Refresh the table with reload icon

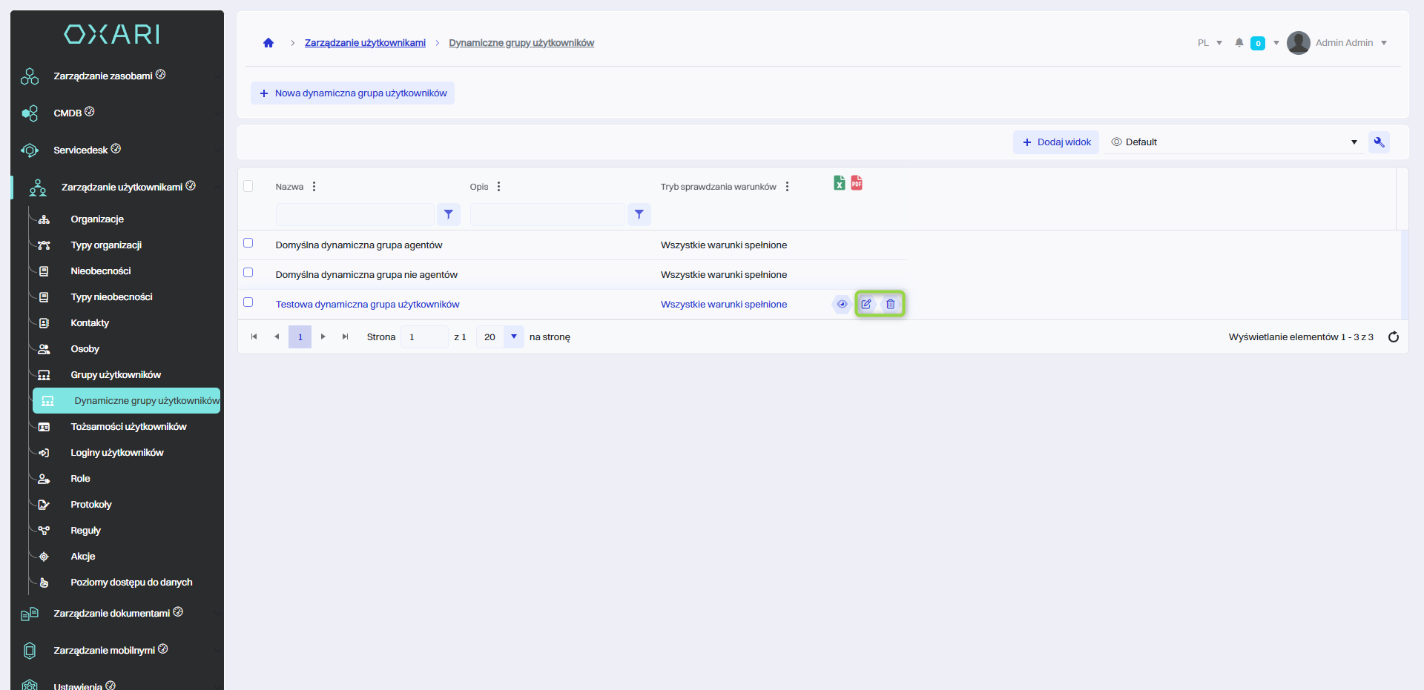[1393, 337]
